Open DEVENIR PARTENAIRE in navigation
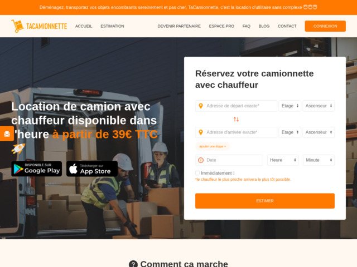The width and height of the screenshot is (357, 267). click(x=179, y=26)
